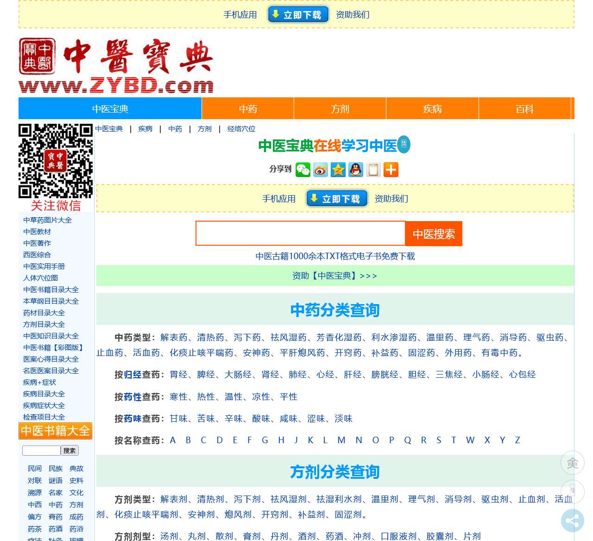Open more share options with the plus icon
Screen dimensions: 593x541
tap(391, 170)
